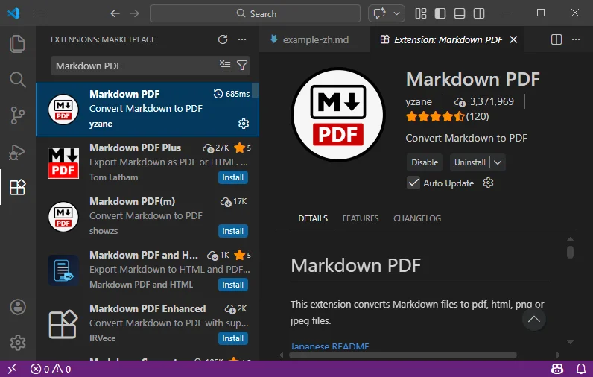Open the hamburger application menu
Screen dimensions: 593x377
pos(40,13)
